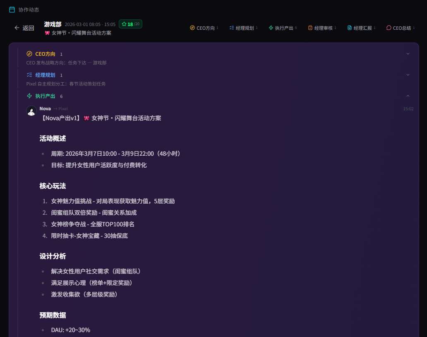Click the CEO方向 section heading
This screenshot has width=427, height=337.
pyautogui.click(x=45, y=54)
